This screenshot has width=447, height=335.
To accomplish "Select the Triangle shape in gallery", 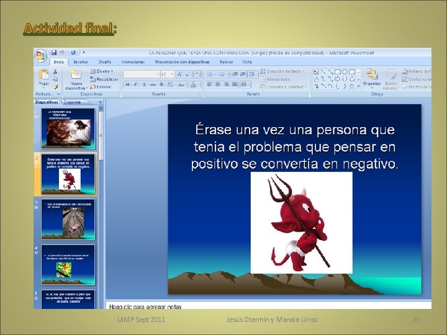I will click(316, 79).
